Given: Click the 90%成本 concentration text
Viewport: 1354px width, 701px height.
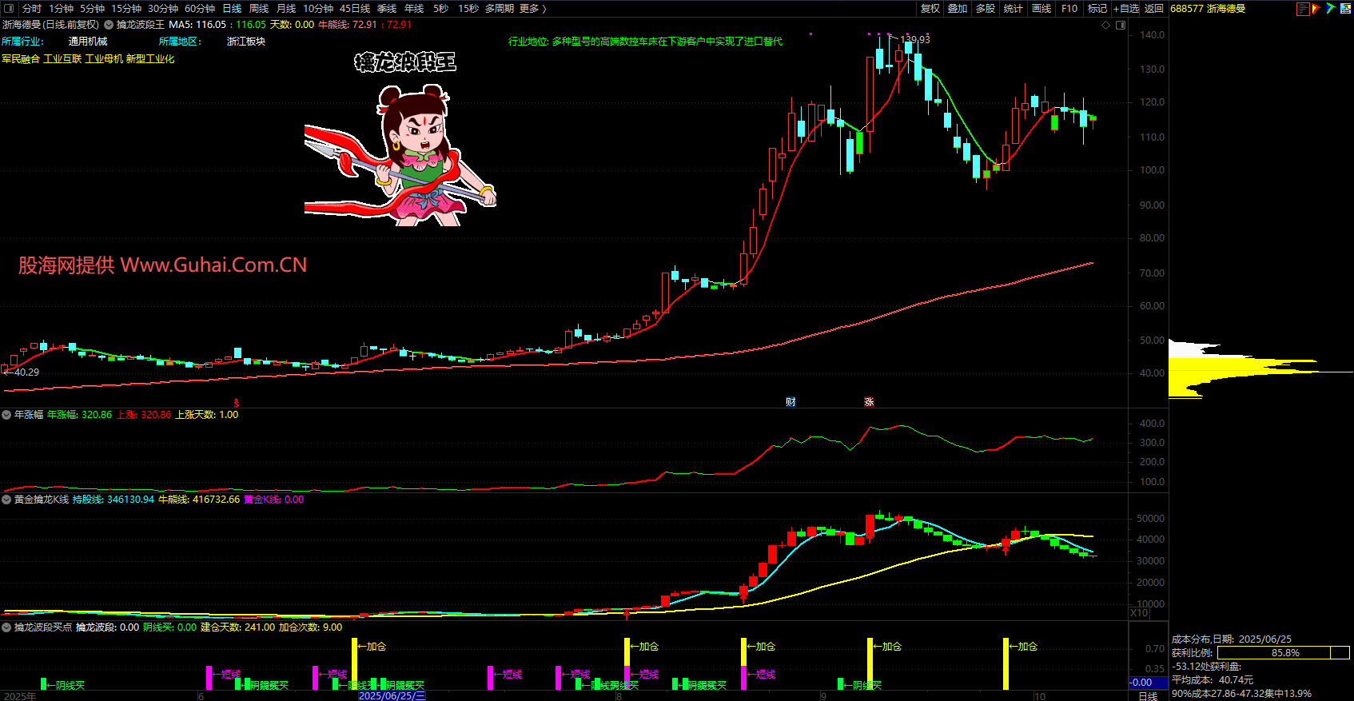Looking at the screenshot, I should click(1241, 694).
